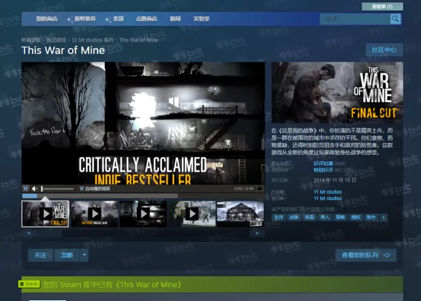Open the 愿望单 (7) wishlist button
The height and width of the screenshot is (301, 421).
(x=382, y=7)
